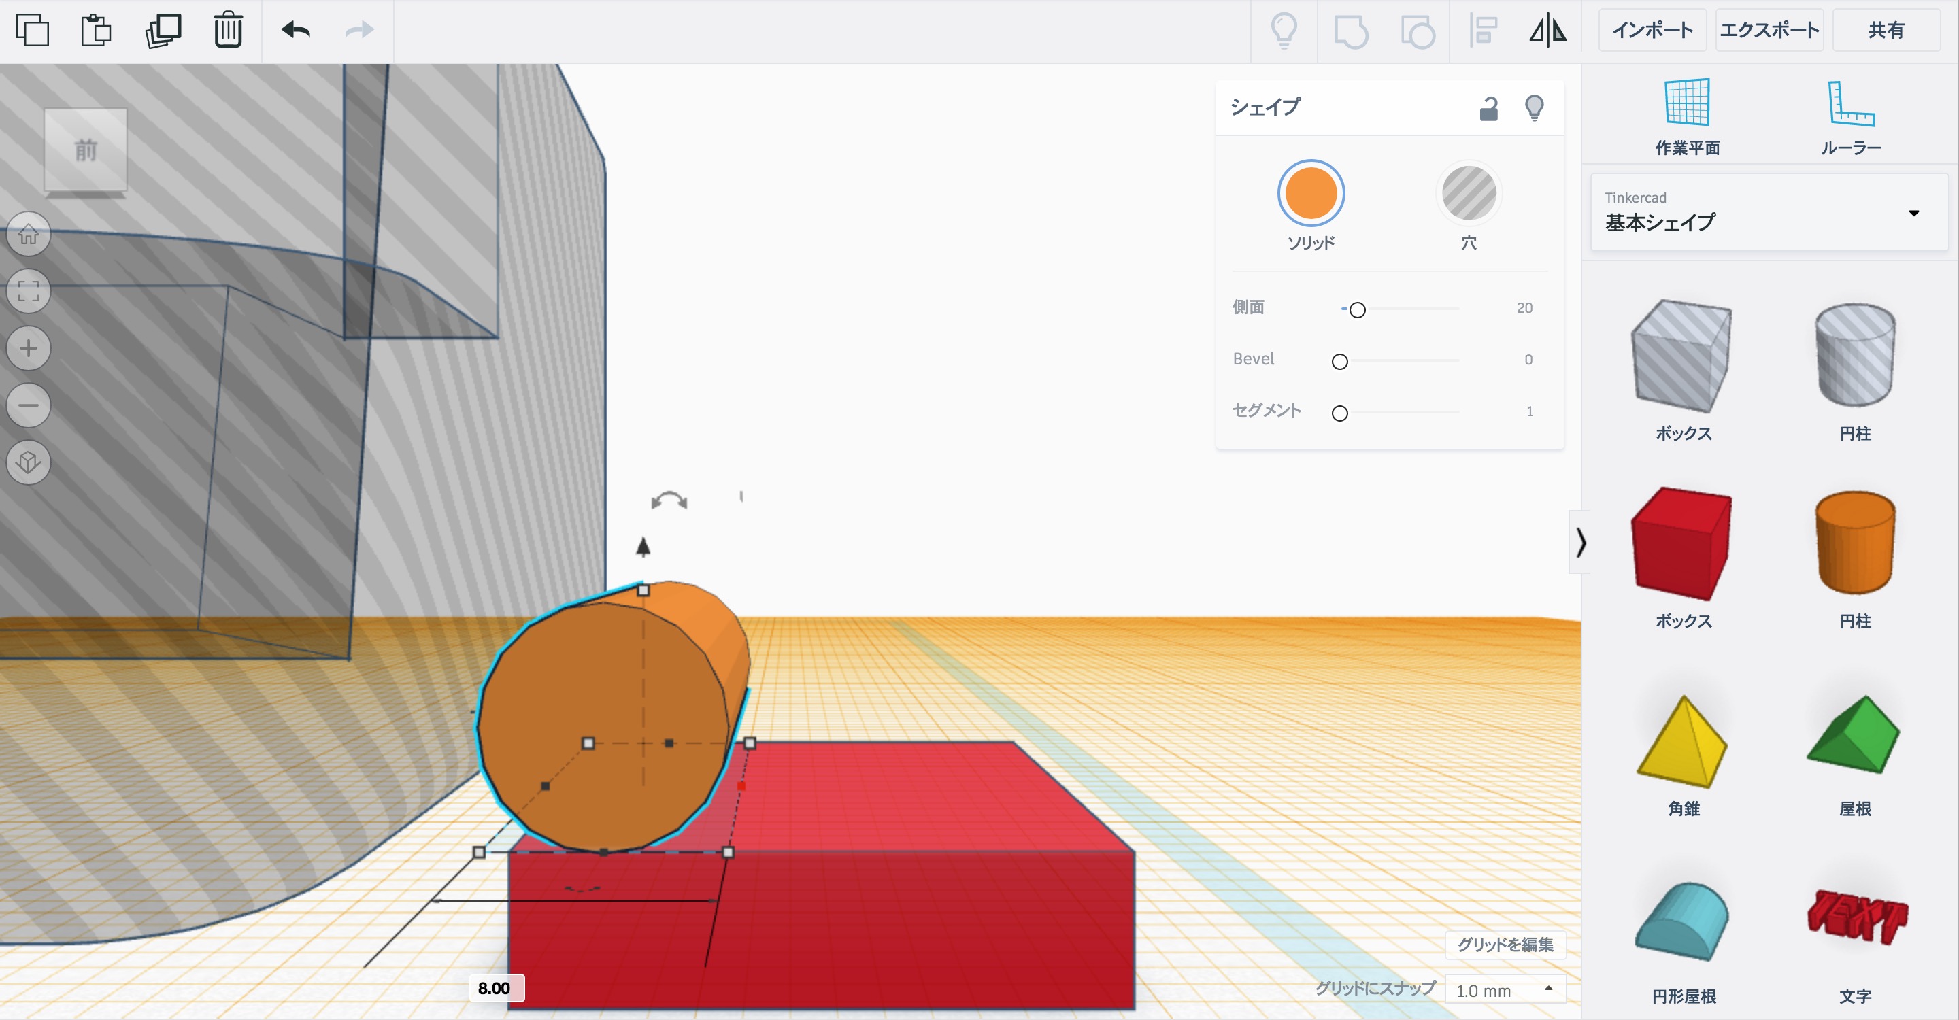Click the fit-to-view icon
This screenshot has height=1020, width=1959.
[29, 291]
